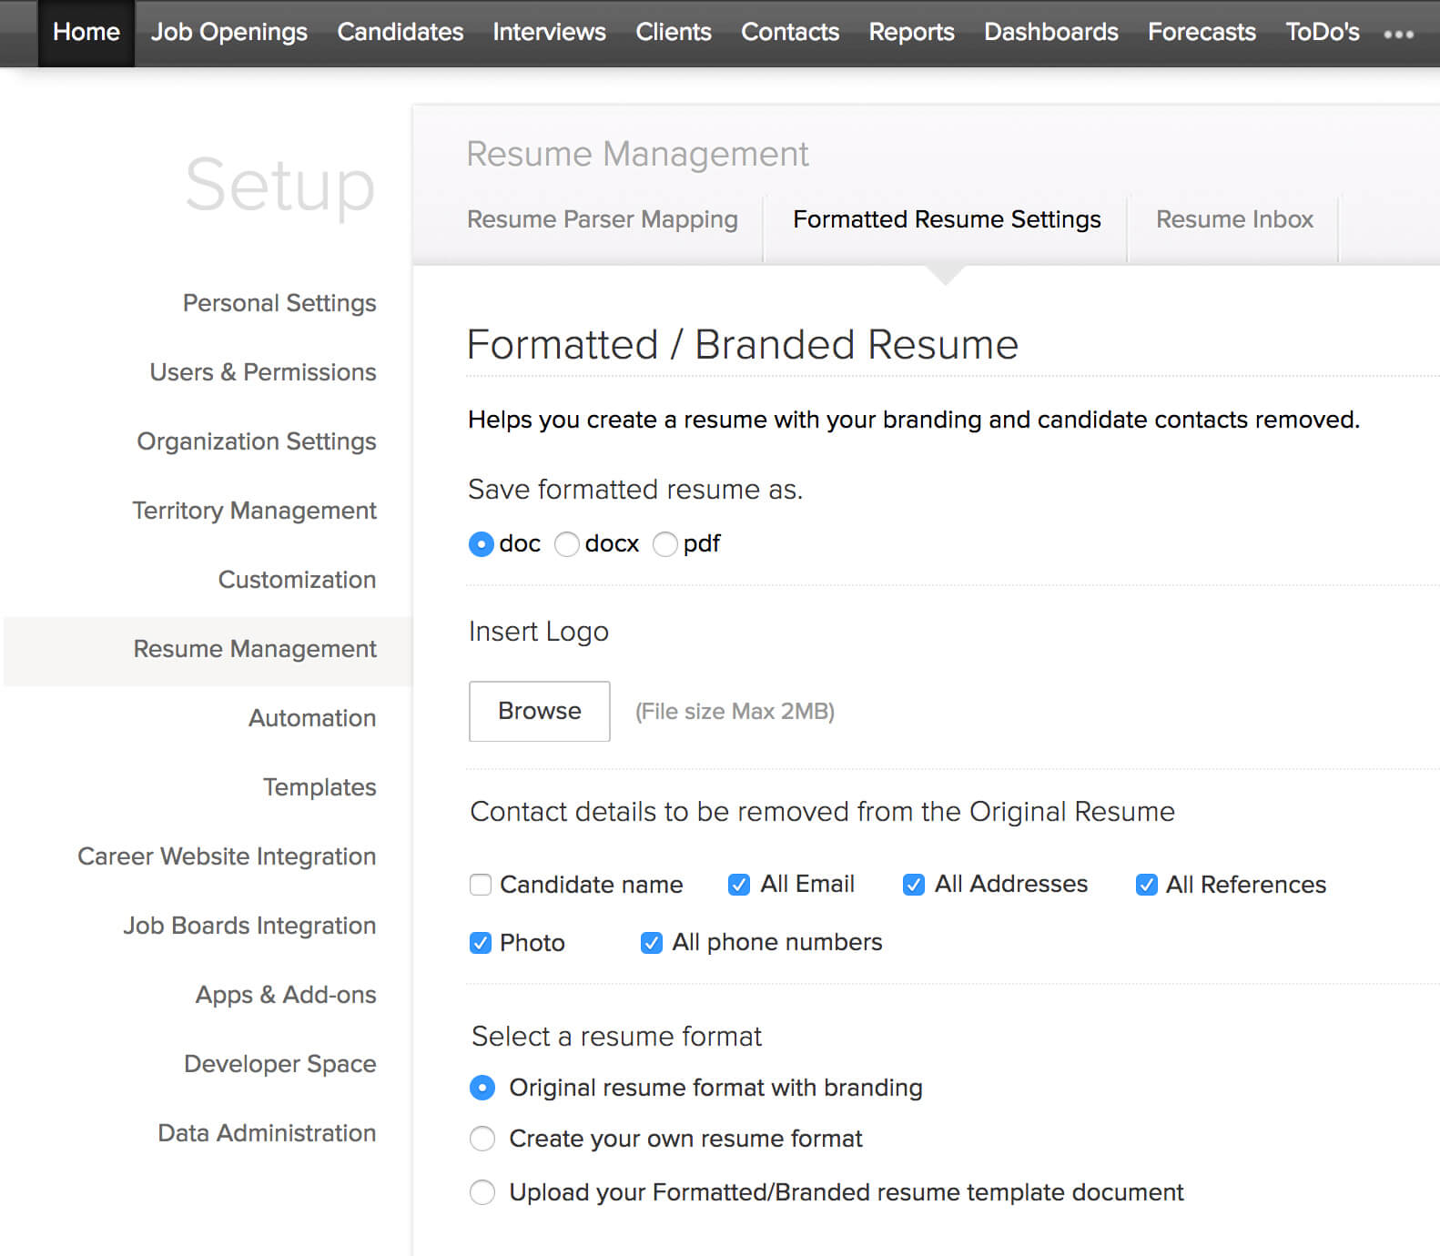This screenshot has height=1256, width=1440.
Task: Uncheck the All Addresses checkbox
Action: tap(914, 885)
